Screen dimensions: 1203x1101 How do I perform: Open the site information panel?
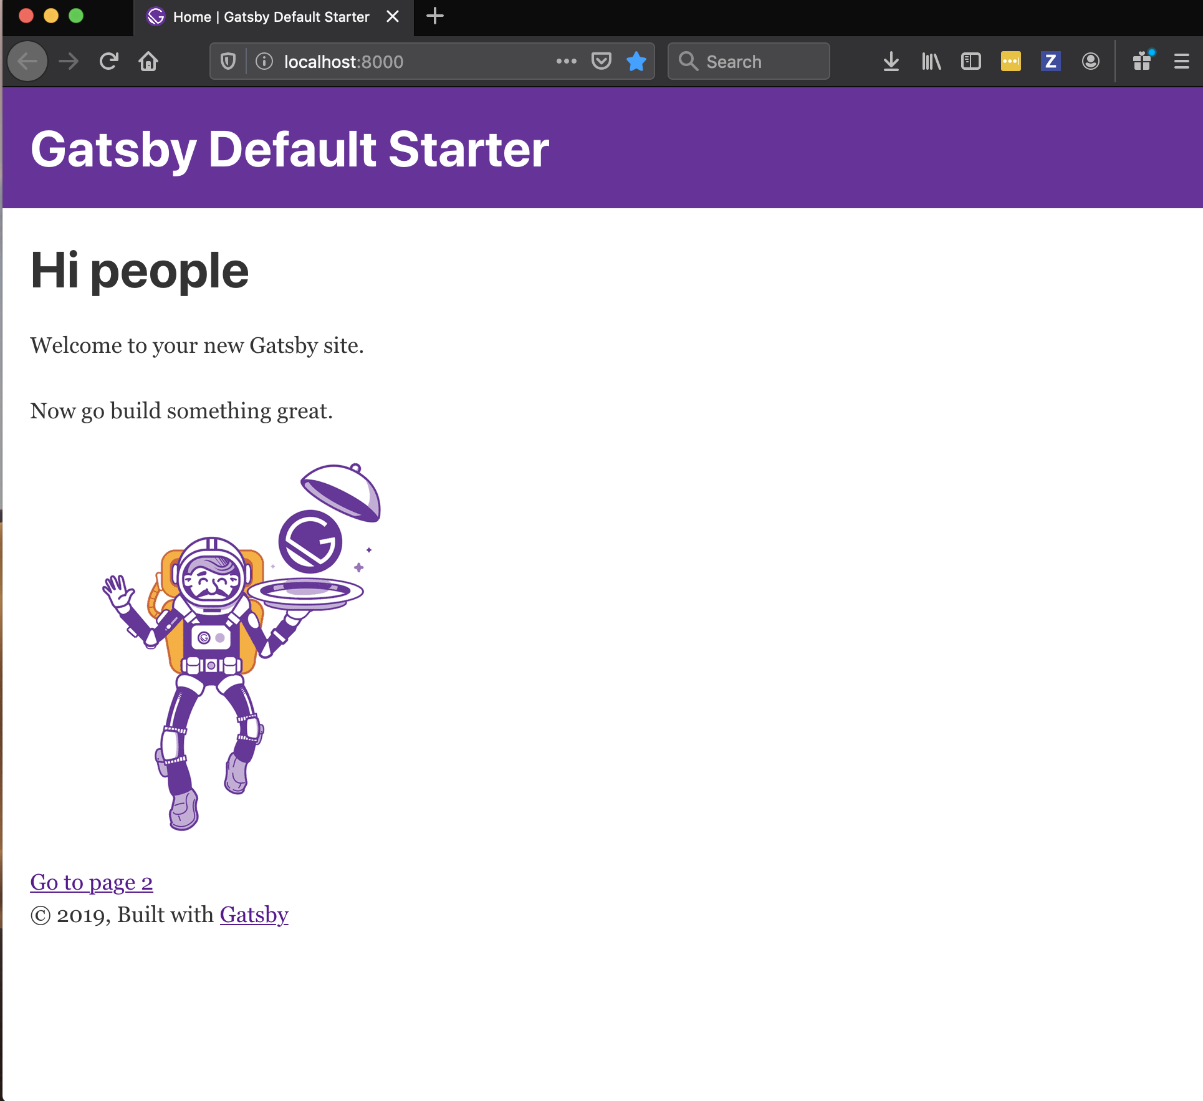pos(264,61)
